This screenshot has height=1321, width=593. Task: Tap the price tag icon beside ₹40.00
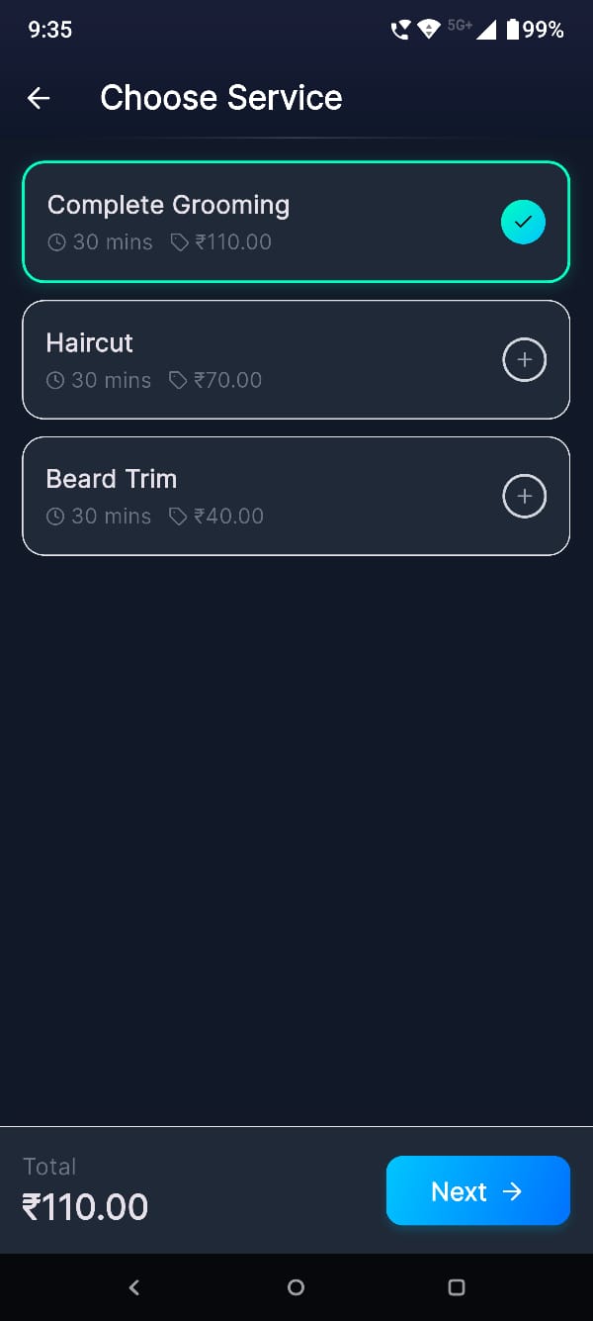tap(178, 516)
